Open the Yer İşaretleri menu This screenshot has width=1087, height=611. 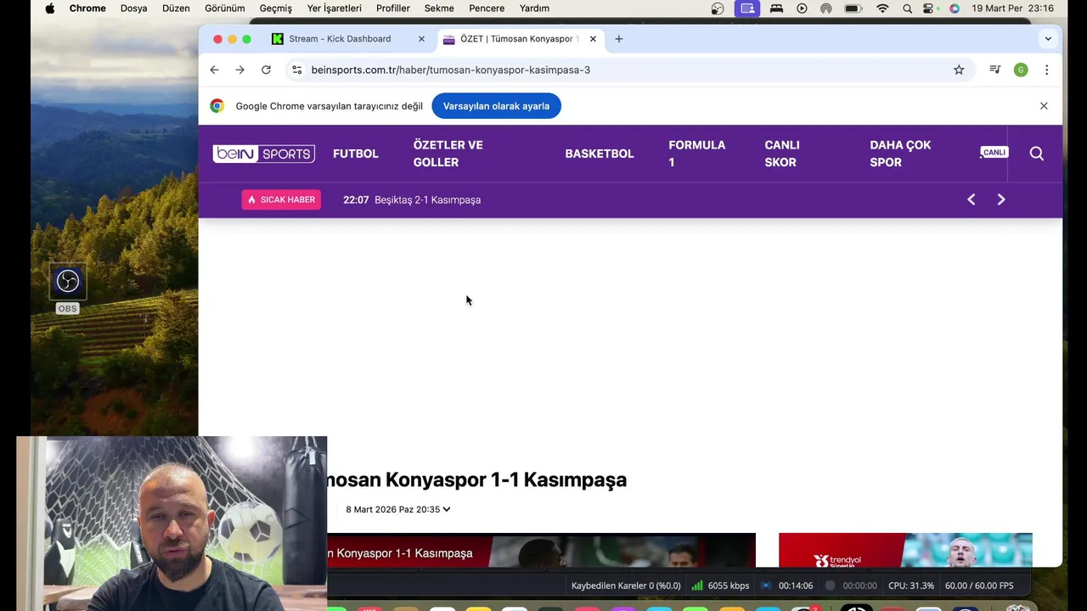tap(334, 8)
